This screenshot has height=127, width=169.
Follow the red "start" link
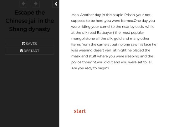pos(80,111)
